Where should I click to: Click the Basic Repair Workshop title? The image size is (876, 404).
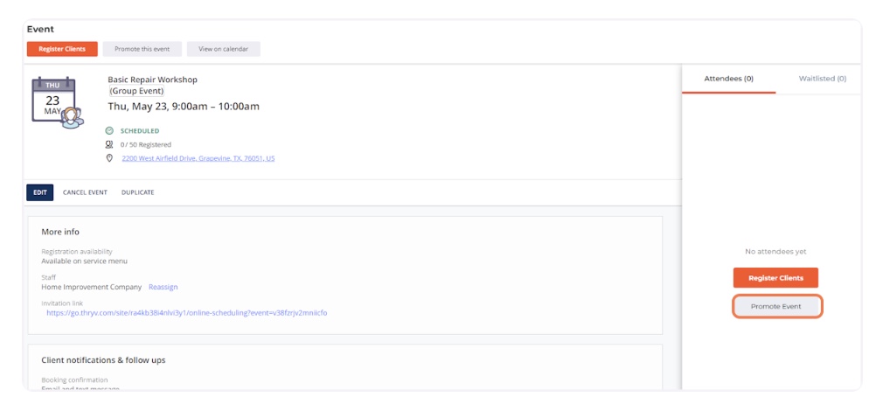coord(152,80)
